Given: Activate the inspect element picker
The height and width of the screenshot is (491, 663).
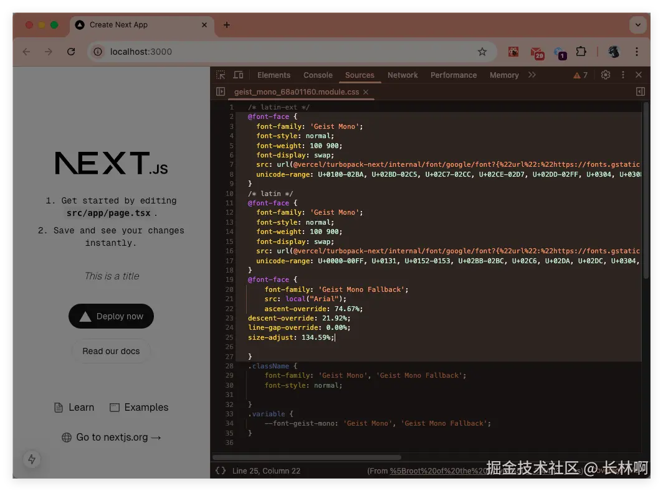Looking at the screenshot, I should tap(221, 75).
